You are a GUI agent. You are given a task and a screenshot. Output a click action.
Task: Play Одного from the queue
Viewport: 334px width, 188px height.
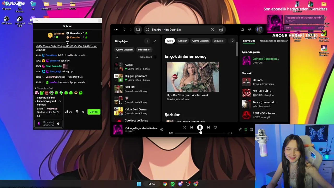(264, 82)
